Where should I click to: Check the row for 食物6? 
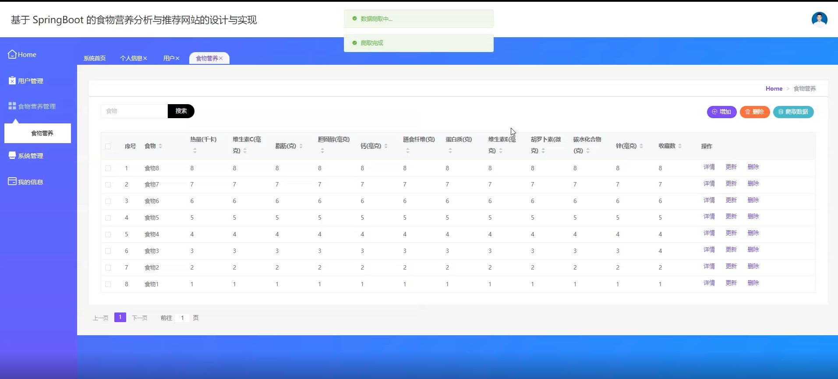coord(108,201)
